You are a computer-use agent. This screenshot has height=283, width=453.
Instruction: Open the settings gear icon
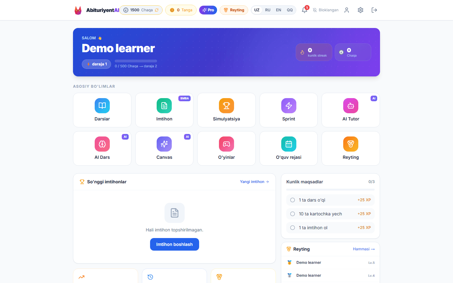tap(361, 10)
